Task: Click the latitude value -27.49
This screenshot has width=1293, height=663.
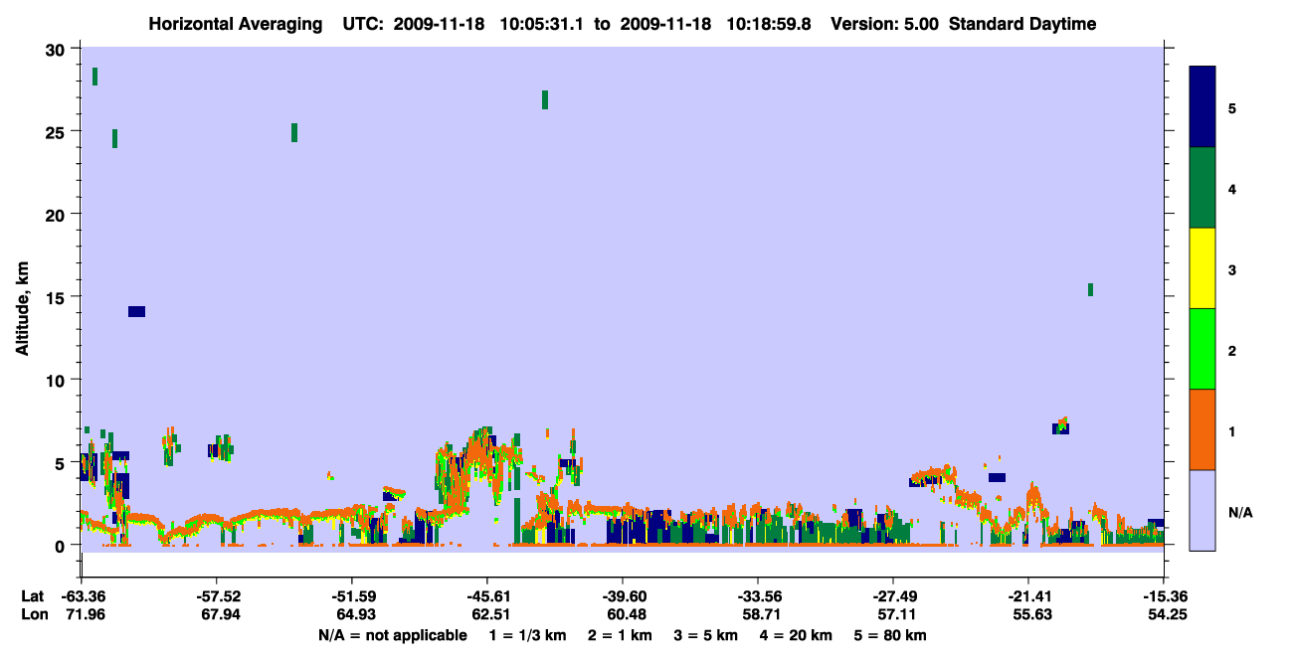Action: pyautogui.click(x=893, y=596)
